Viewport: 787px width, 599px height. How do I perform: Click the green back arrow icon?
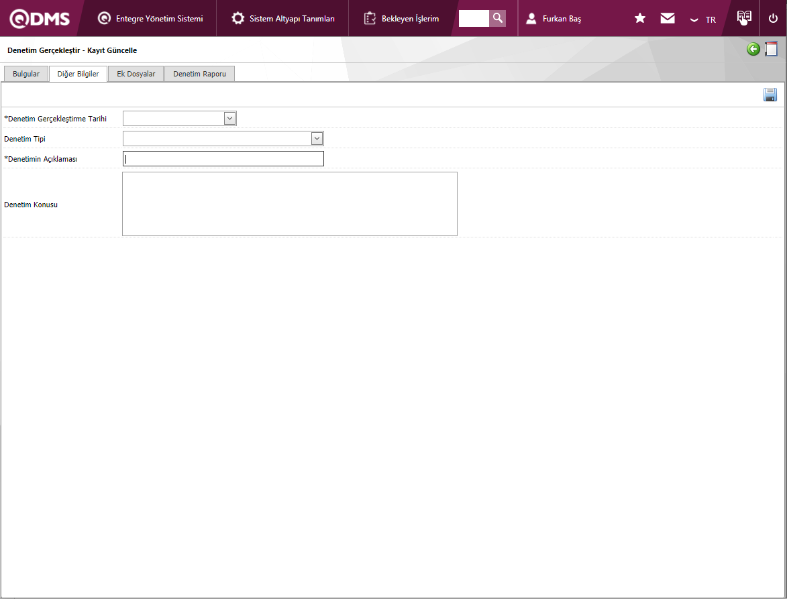coord(753,49)
